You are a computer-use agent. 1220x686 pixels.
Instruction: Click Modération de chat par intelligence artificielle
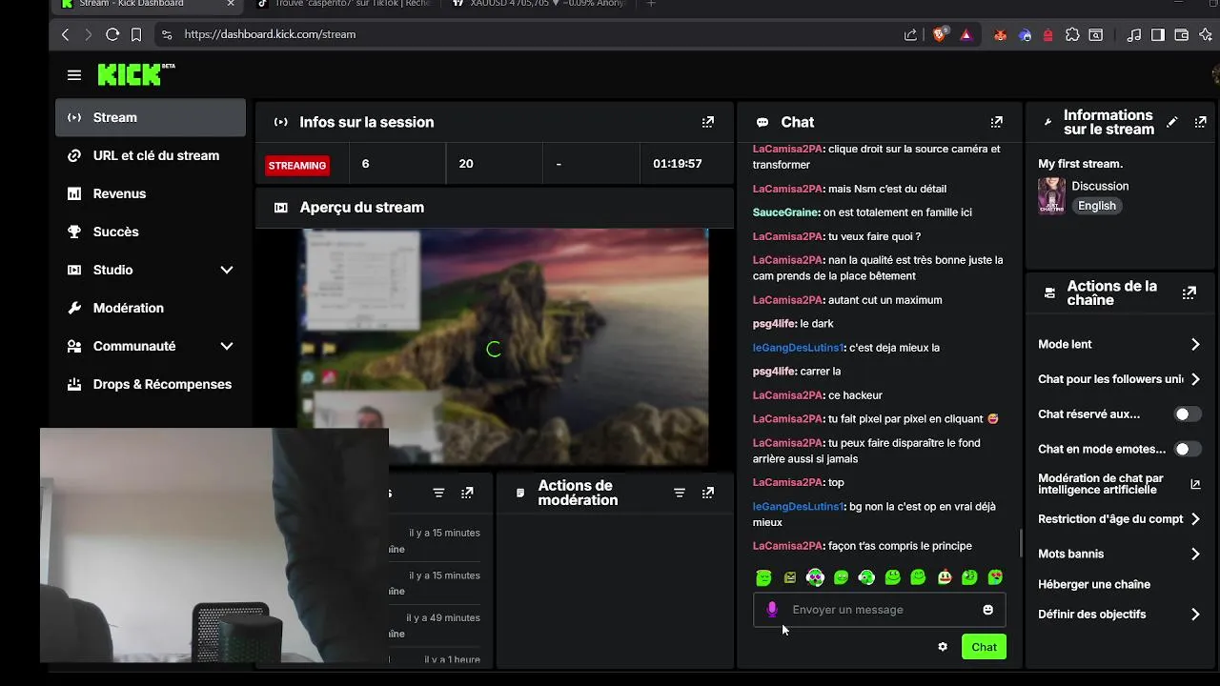pos(1101,484)
